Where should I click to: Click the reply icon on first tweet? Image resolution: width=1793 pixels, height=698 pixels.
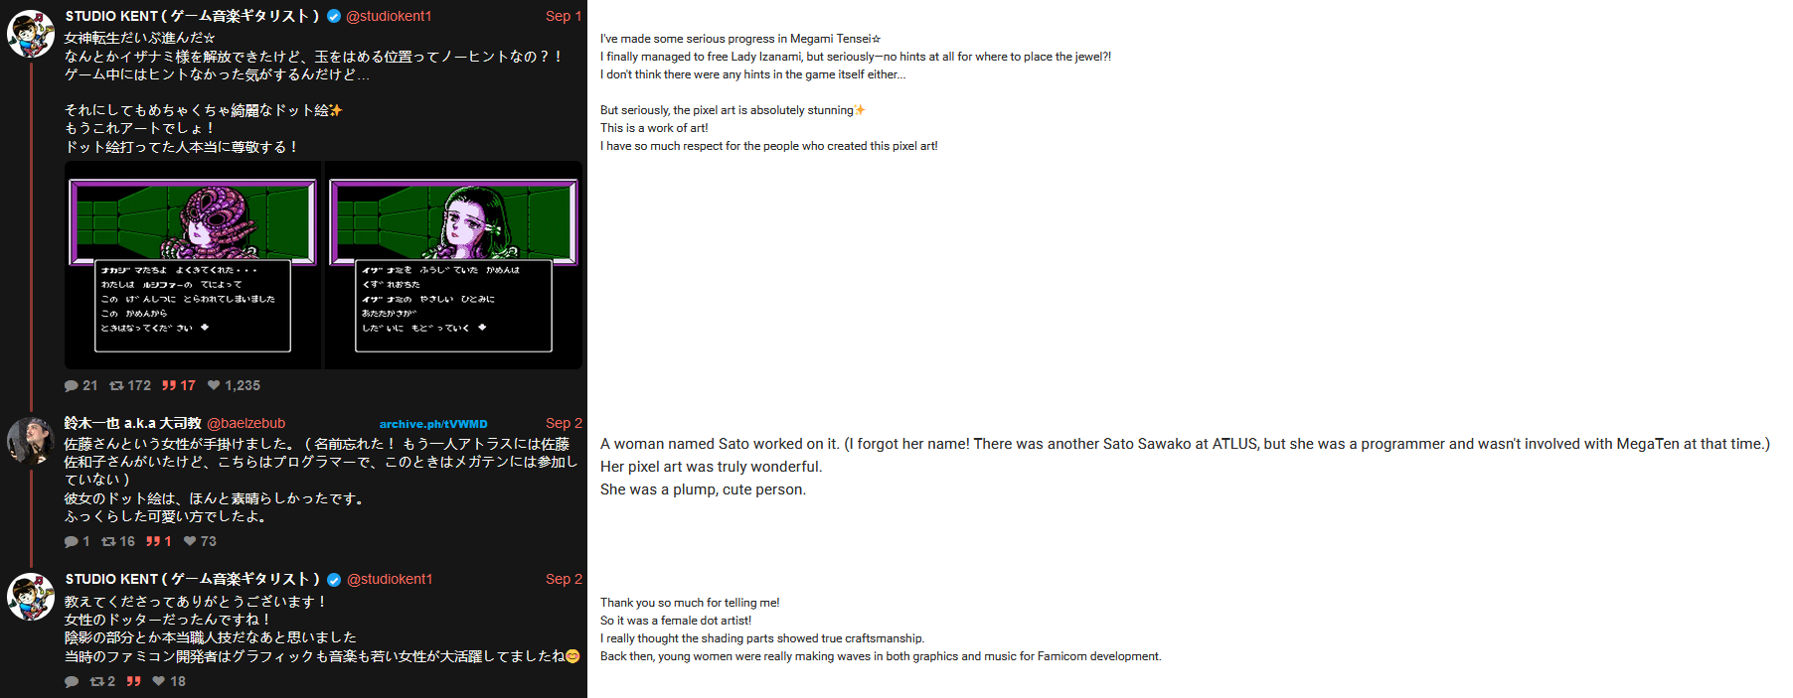[x=72, y=385]
